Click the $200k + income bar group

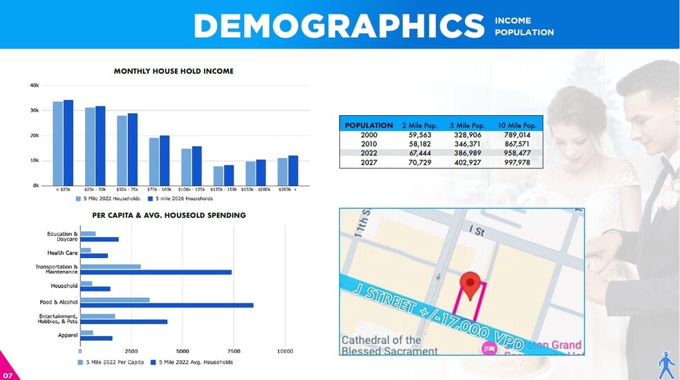click(x=287, y=171)
